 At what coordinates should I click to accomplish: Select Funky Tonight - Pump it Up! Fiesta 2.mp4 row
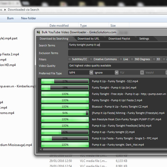point(117,100)
